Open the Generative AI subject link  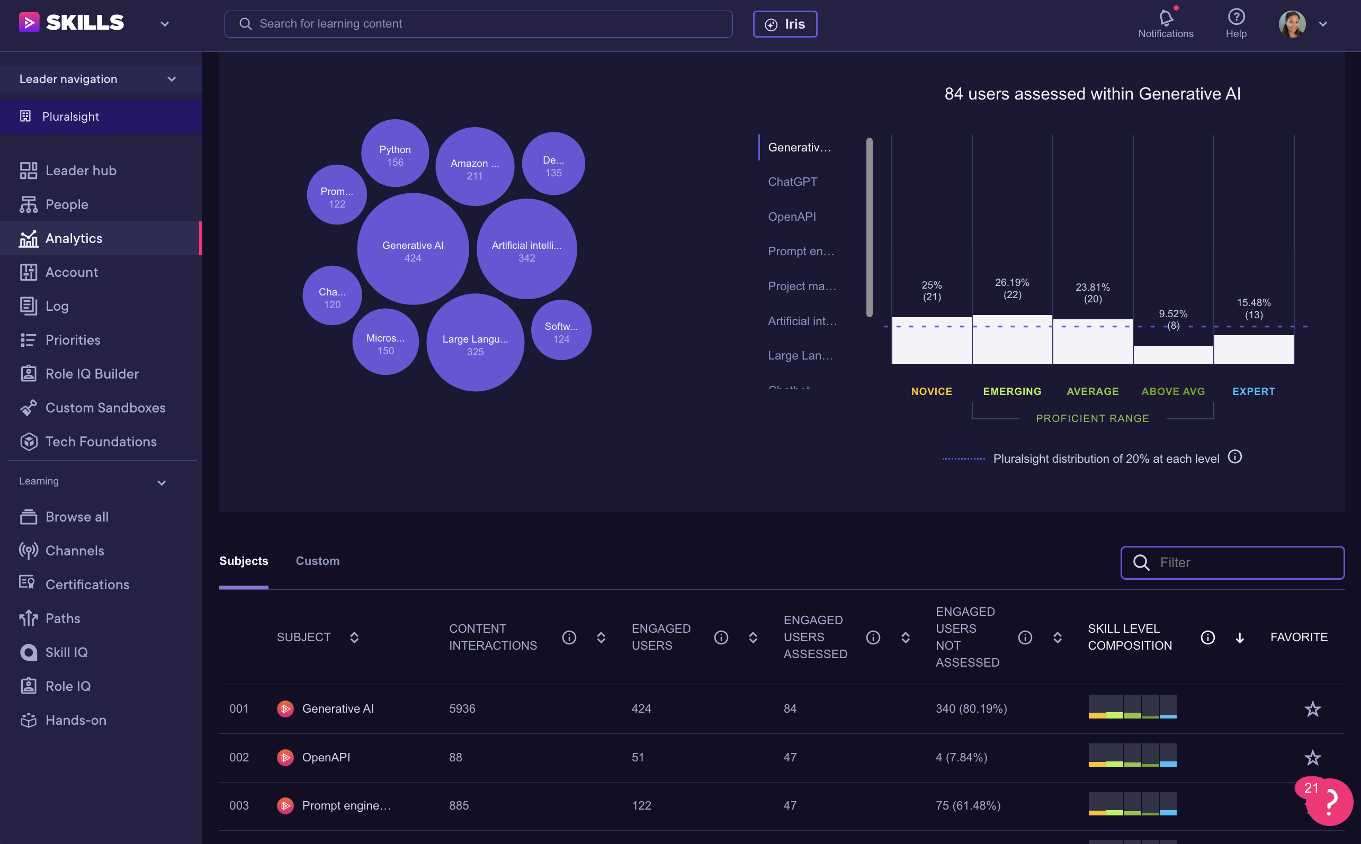[x=337, y=709]
